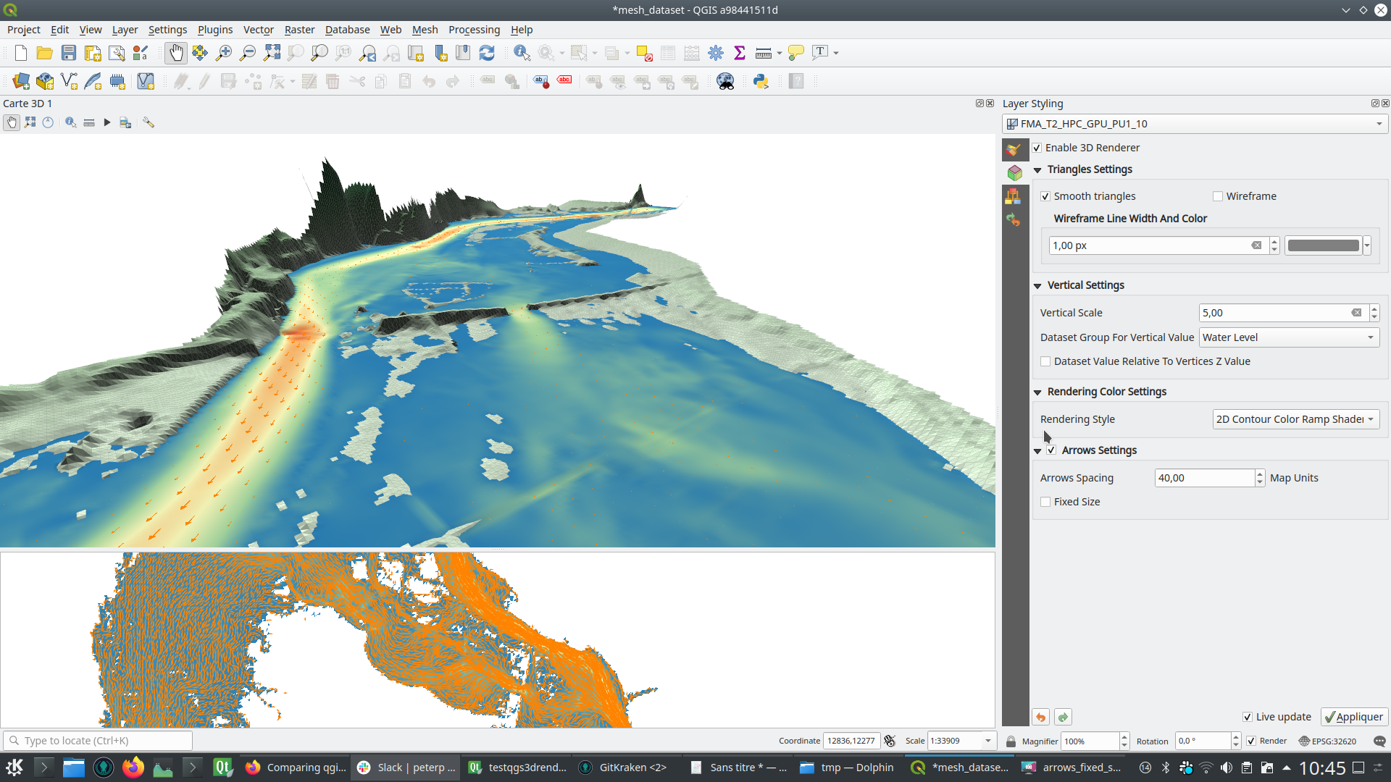
Task: Switch to the Symbology paintbrush tab
Action: (1015, 149)
